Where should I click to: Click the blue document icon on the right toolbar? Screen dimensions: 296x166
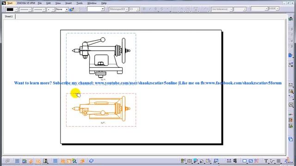click(x=290, y=55)
